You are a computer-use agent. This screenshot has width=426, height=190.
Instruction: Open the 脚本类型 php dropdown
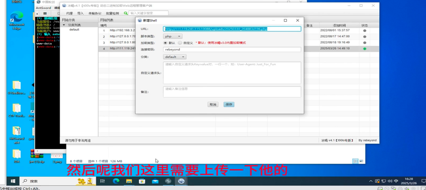[x=172, y=36]
